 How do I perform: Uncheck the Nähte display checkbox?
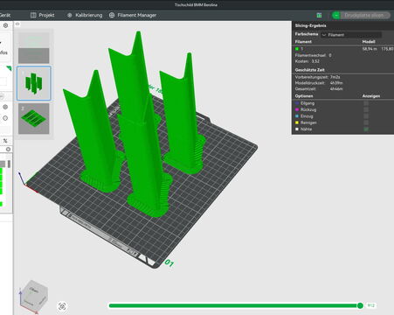pos(366,129)
